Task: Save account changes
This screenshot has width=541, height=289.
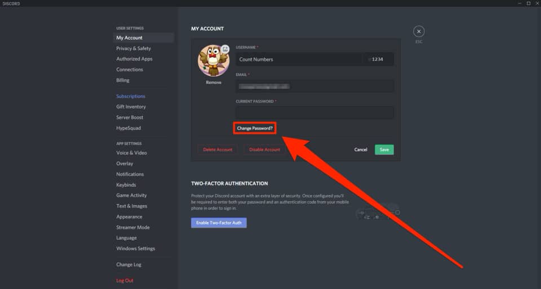Action: pos(384,150)
